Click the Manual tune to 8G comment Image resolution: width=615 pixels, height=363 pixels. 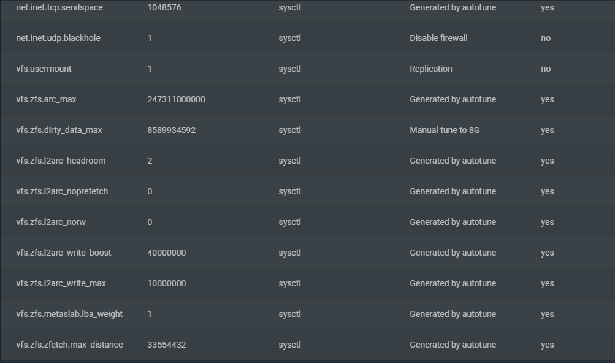point(445,130)
